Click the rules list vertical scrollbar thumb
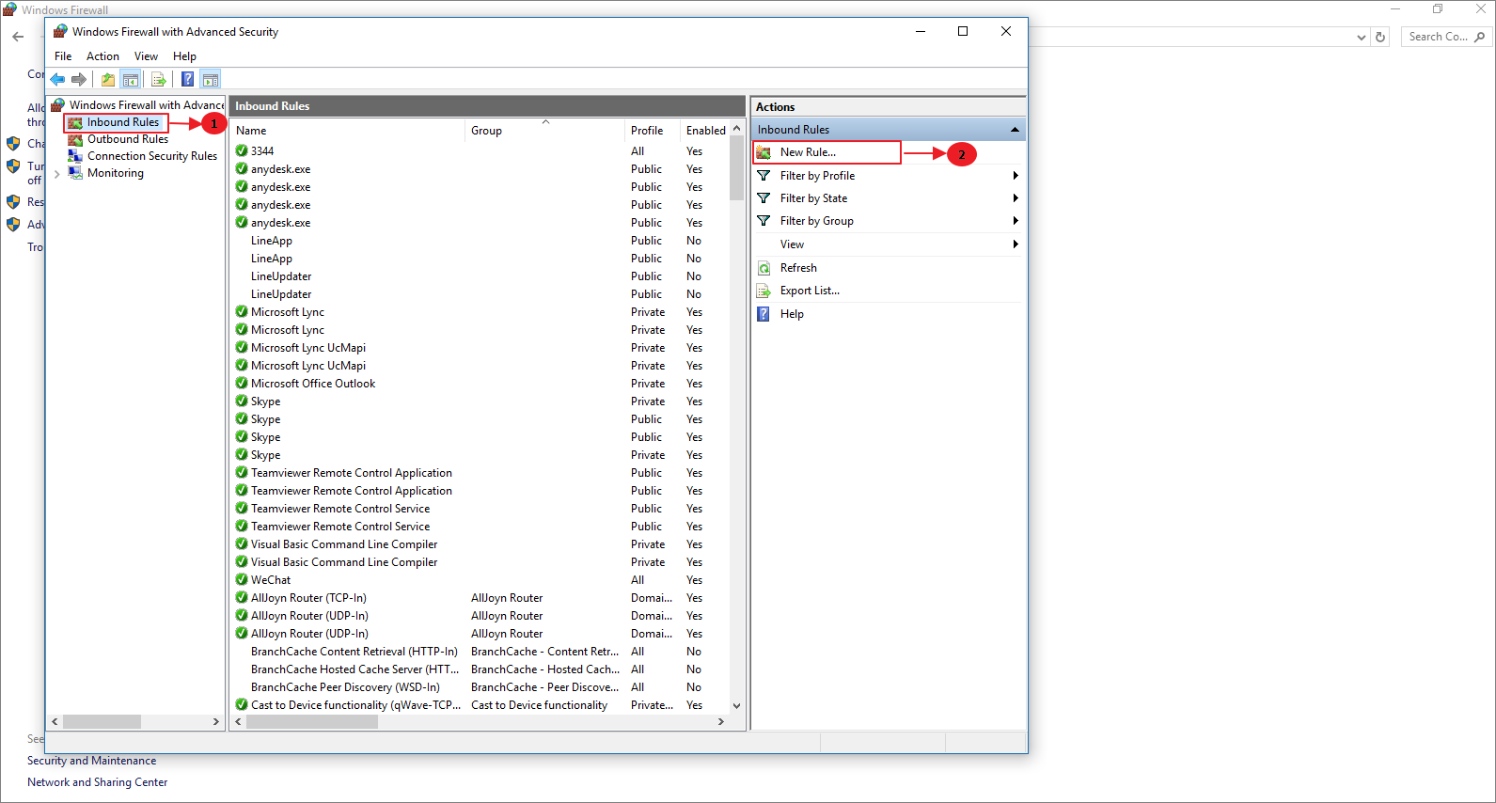Image resolution: width=1496 pixels, height=803 pixels. [x=736, y=168]
